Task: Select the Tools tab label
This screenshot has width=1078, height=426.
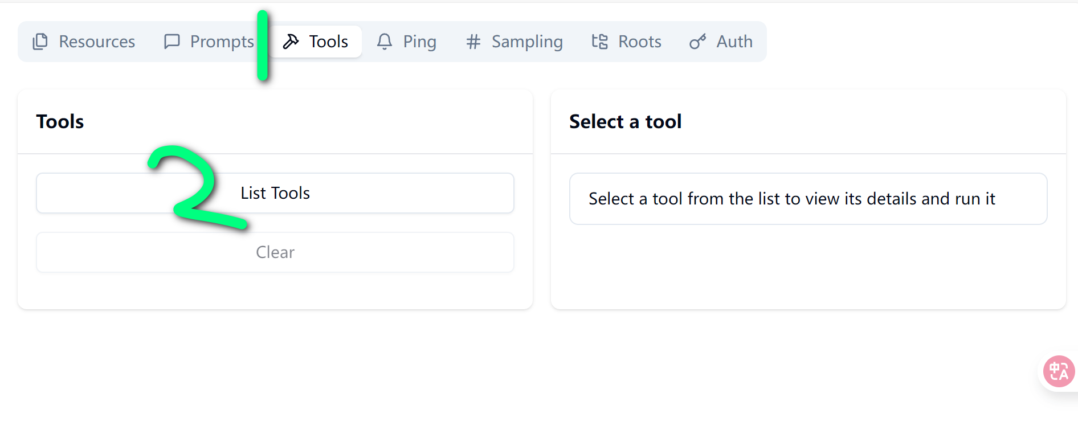Action: [328, 42]
